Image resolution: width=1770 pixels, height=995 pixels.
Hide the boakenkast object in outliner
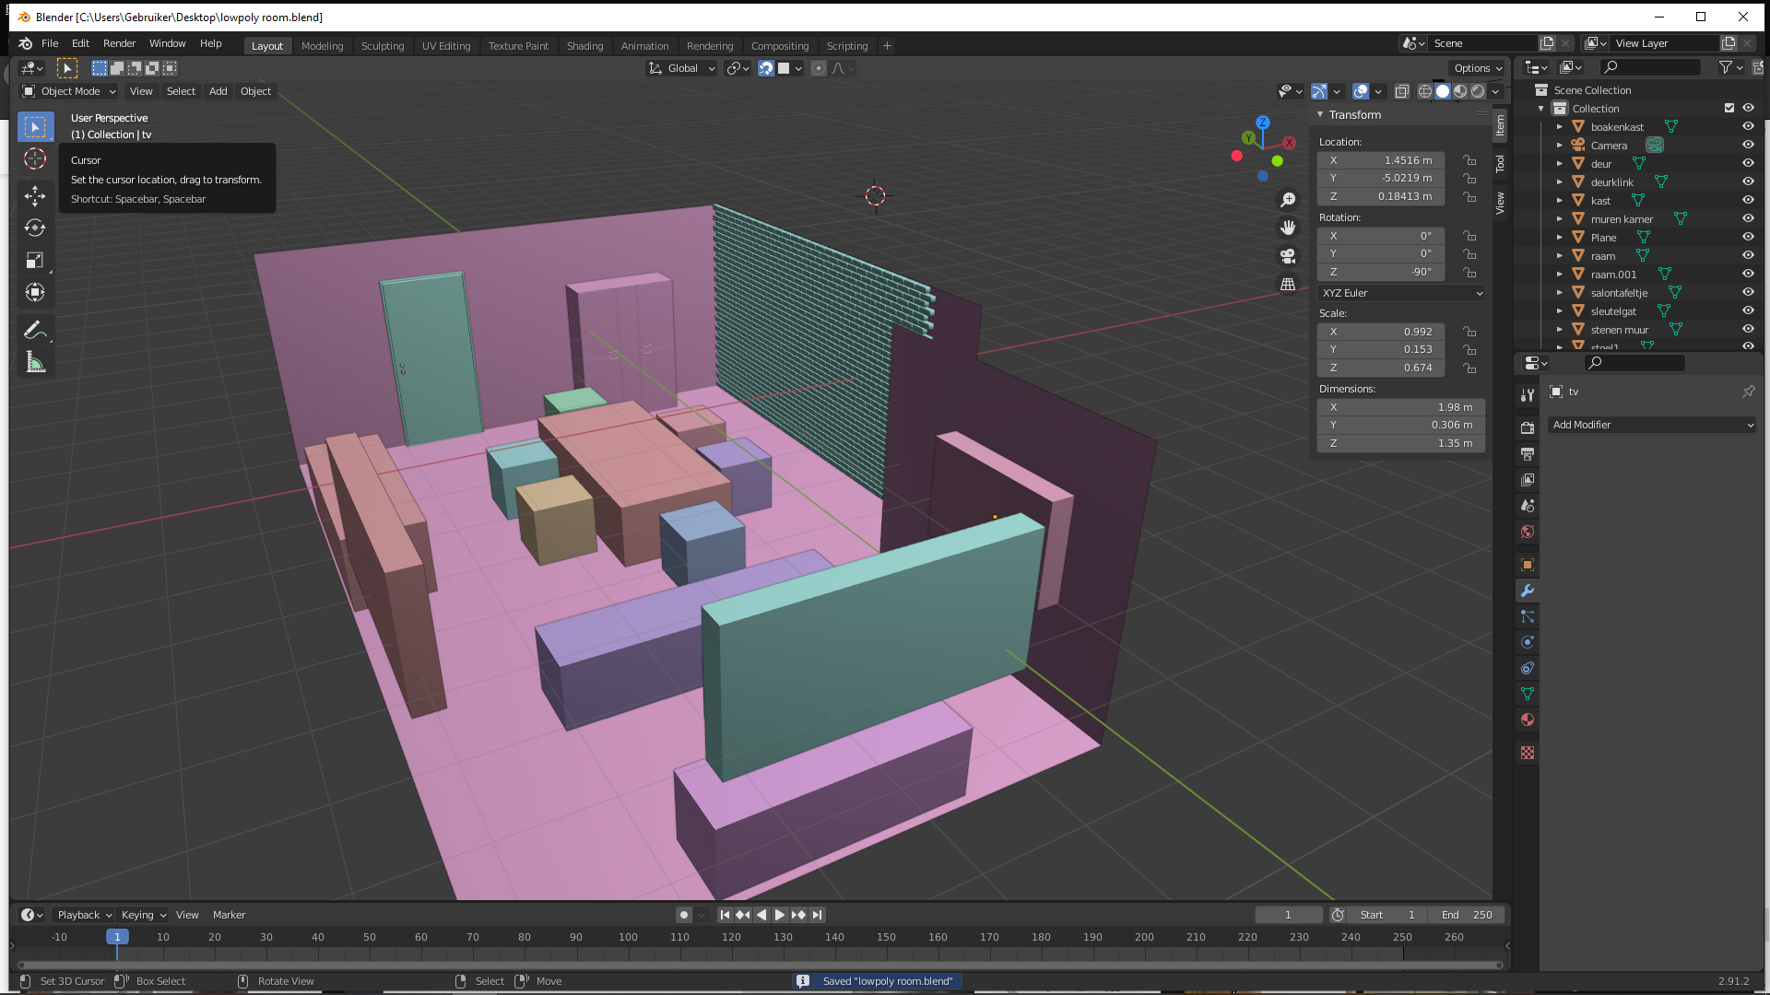pos(1748,127)
